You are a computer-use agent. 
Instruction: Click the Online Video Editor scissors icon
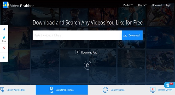[x=2, y=90]
